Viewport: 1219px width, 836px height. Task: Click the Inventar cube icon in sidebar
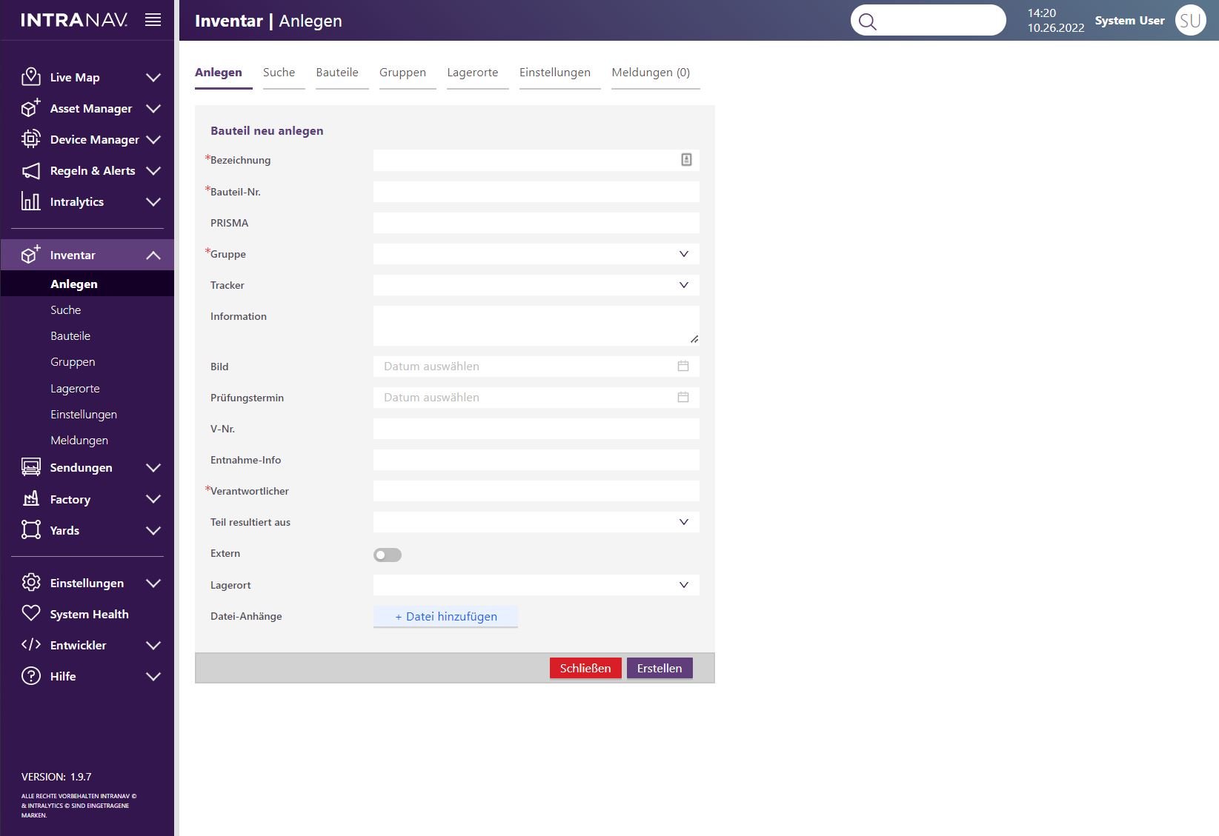click(x=30, y=255)
